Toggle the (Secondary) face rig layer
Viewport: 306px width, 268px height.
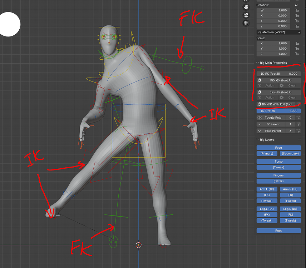point(290,154)
